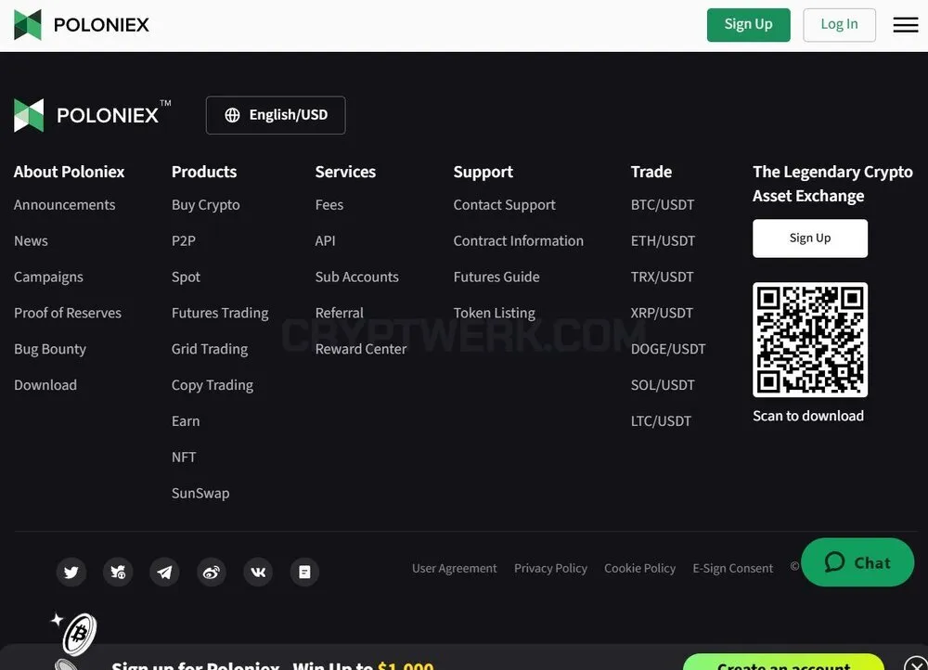The width and height of the screenshot is (928, 670).
Task: Open the Chat support widget
Action: coord(857,562)
